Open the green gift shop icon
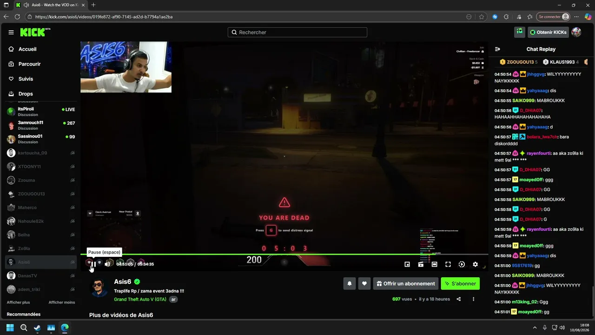 519,32
